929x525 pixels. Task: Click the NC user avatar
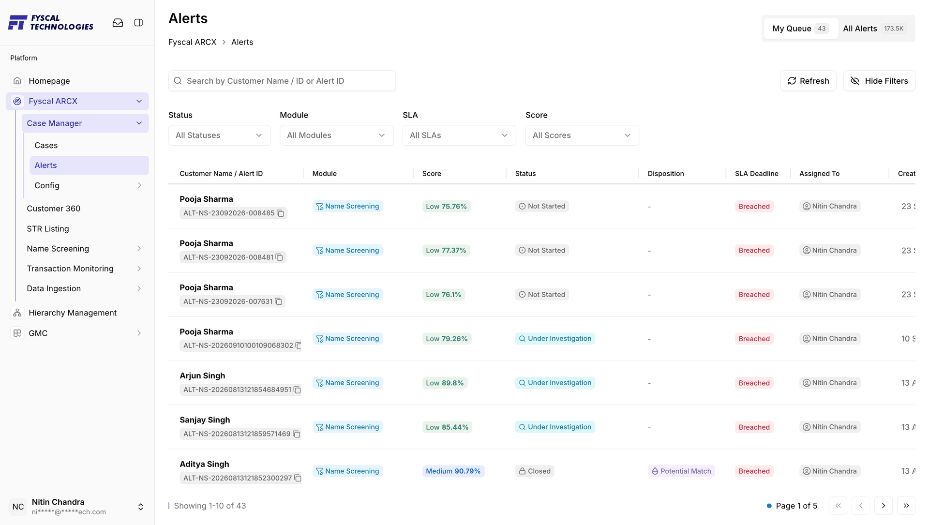coord(18,507)
